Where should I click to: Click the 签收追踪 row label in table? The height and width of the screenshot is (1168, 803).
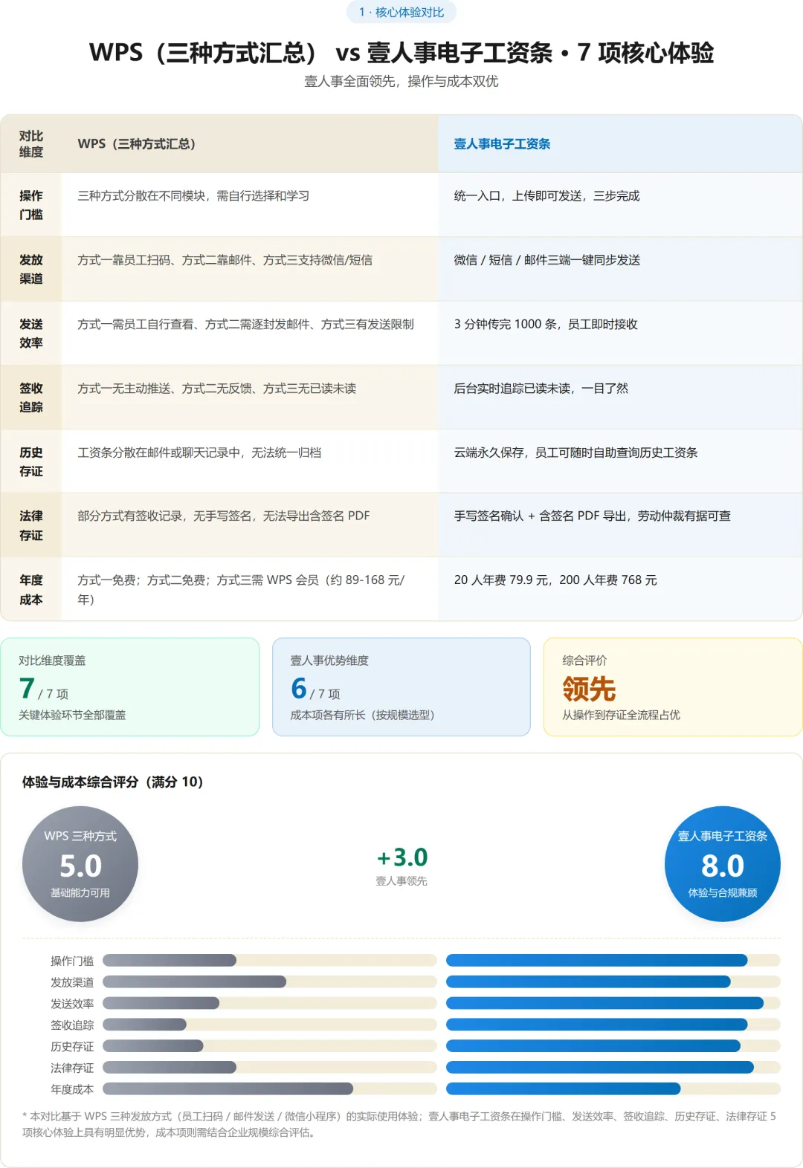[x=31, y=398]
